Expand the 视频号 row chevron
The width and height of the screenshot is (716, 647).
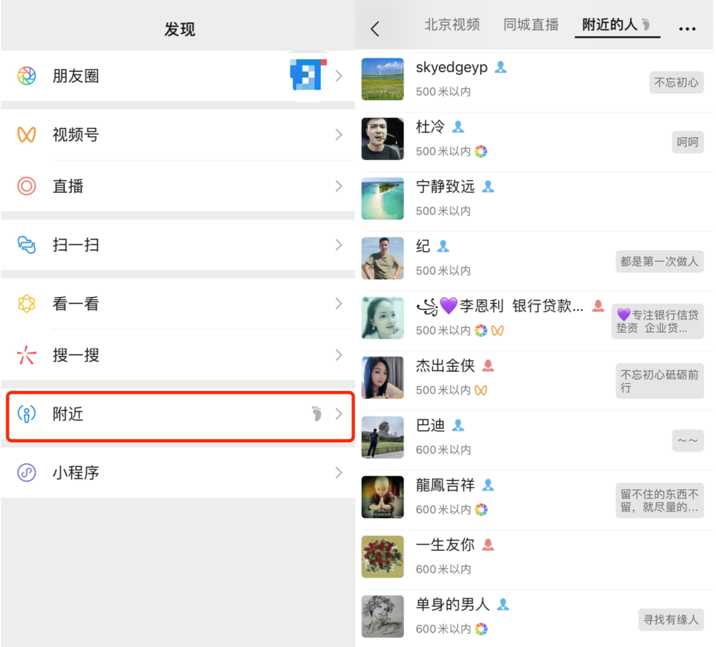point(339,135)
